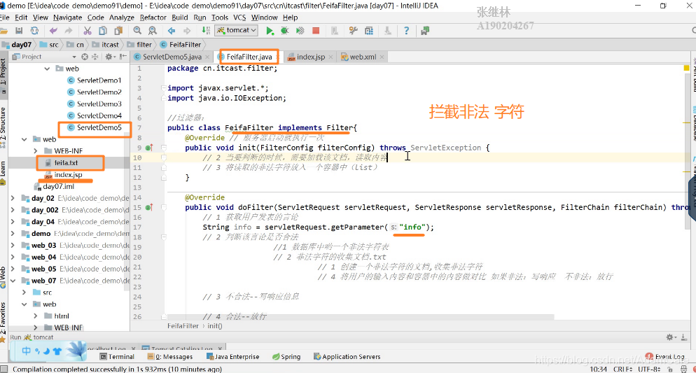Open the Refactor menu

tap(153, 17)
